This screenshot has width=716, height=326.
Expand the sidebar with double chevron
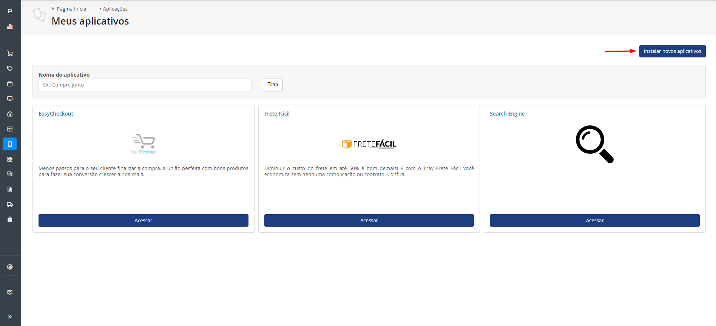coord(10,317)
